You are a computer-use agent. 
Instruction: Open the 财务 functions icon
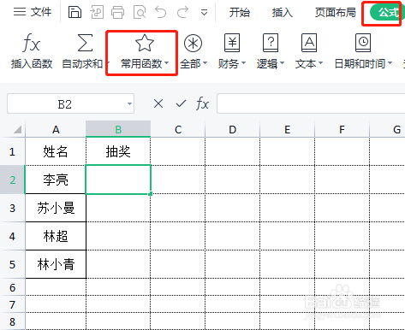point(232,43)
